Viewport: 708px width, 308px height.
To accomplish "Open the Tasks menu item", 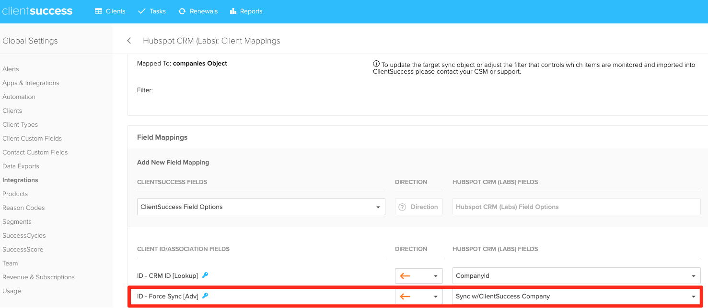I will point(151,11).
